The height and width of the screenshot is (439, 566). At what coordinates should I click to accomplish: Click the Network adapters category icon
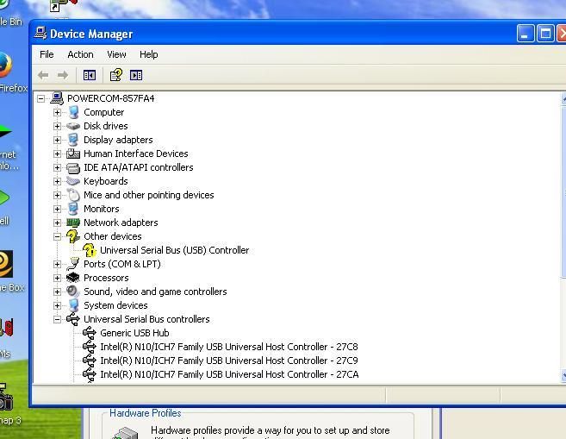pyautogui.click(x=73, y=223)
